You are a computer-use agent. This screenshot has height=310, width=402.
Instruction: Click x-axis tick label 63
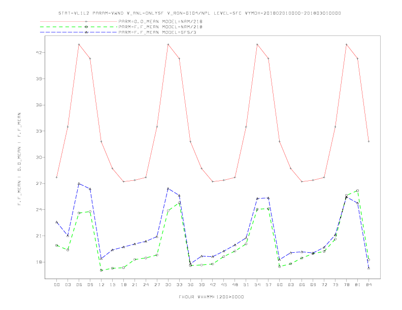coord(291,285)
